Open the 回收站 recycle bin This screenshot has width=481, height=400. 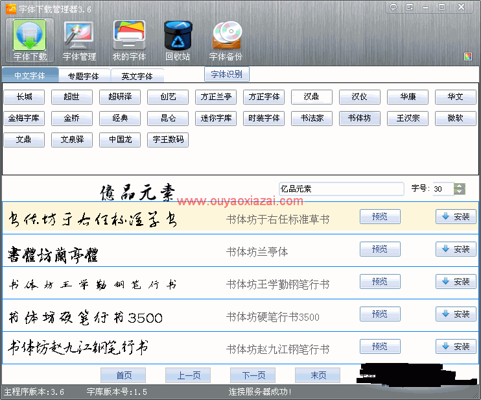pyautogui.click(x=178, y=40)
